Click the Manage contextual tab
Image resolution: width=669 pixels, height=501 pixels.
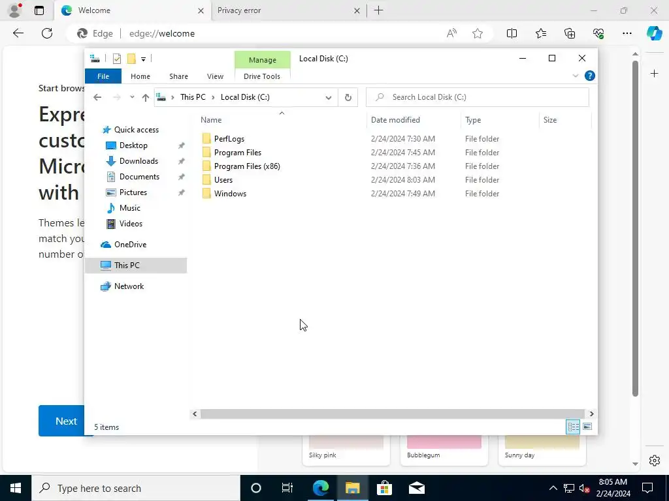[x=263, y=60]
